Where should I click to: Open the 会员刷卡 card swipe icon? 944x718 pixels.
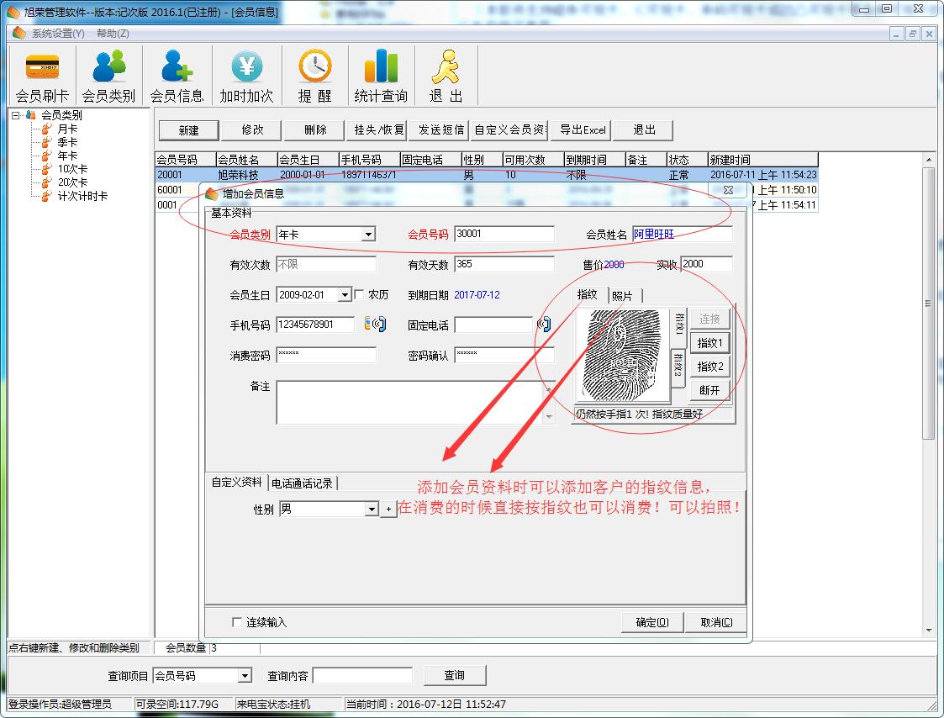42,67
